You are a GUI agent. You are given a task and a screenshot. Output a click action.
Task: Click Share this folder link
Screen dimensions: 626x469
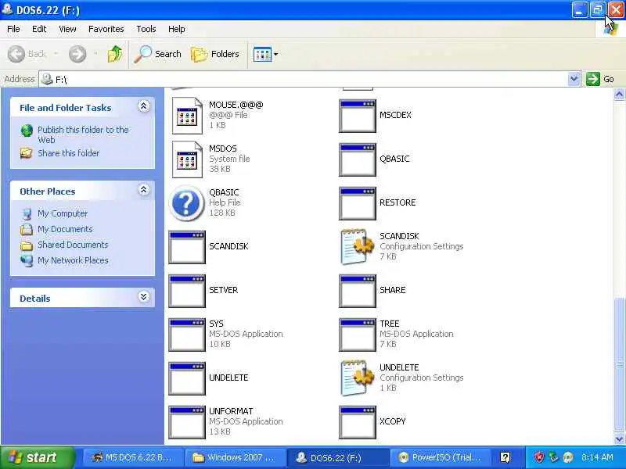pos(69,153)
